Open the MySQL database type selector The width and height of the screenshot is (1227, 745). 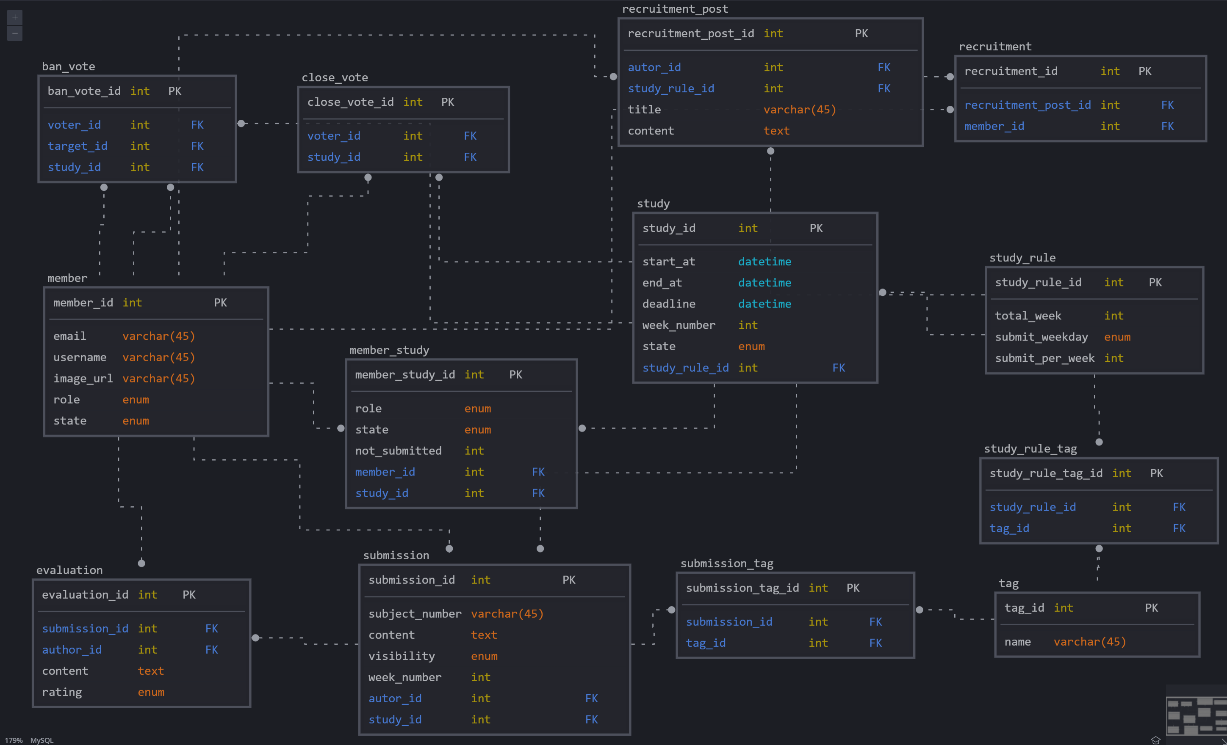(x=42, y=740)
